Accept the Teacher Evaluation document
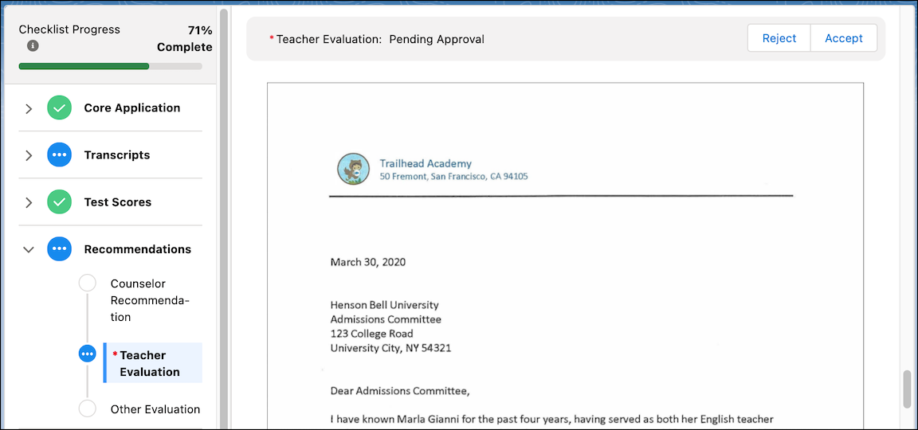This screenshot has width=918, height=430. [843, 38]
